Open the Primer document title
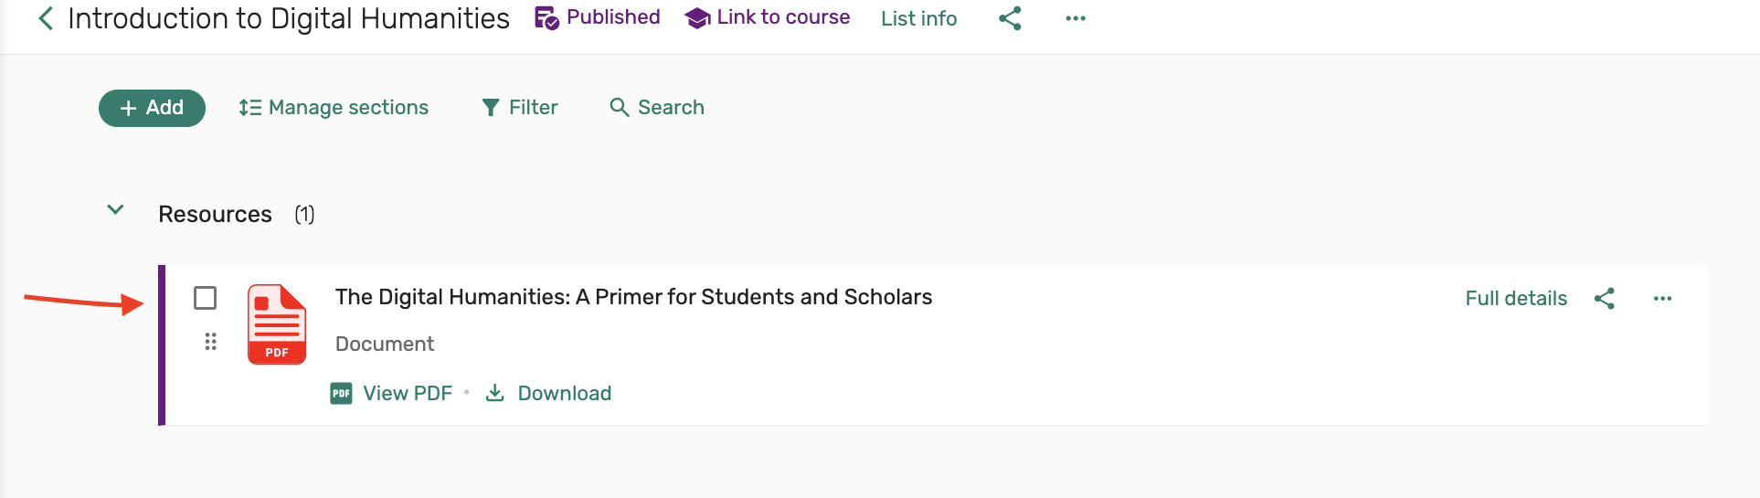Screen dimensions: 1760x498 [633, 297]
